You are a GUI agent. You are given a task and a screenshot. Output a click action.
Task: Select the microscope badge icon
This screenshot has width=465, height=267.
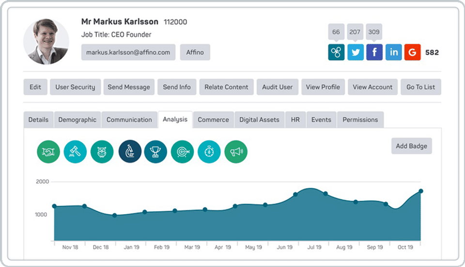pos(130,152)
